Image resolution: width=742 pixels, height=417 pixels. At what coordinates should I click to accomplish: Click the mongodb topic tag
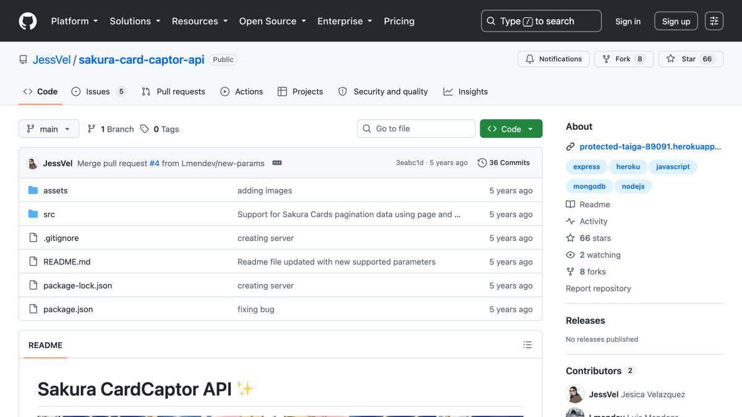click(589, 187)
